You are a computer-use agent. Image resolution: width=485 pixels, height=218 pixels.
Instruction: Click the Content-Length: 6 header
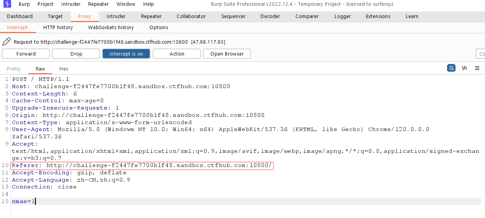pyautogui.click(x=44, y=93)
